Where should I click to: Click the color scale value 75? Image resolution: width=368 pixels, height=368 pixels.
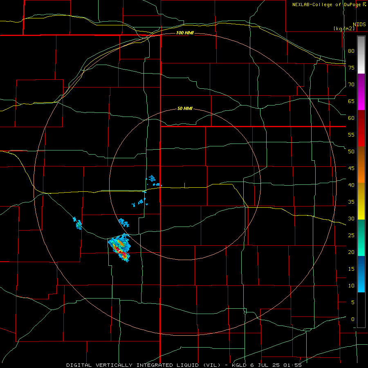pos(351,67)
